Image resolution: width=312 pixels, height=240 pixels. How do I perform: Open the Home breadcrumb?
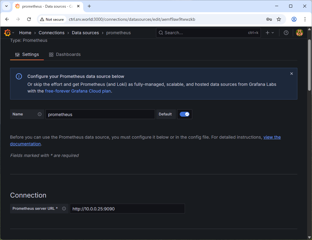(x=25, y=33)
